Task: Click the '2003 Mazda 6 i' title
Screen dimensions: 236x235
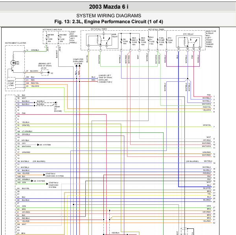Action: click(x=109, y=7)
